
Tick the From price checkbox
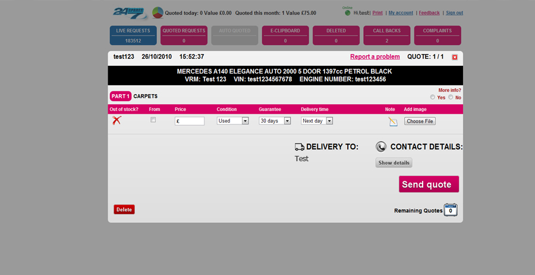[153, 120]
